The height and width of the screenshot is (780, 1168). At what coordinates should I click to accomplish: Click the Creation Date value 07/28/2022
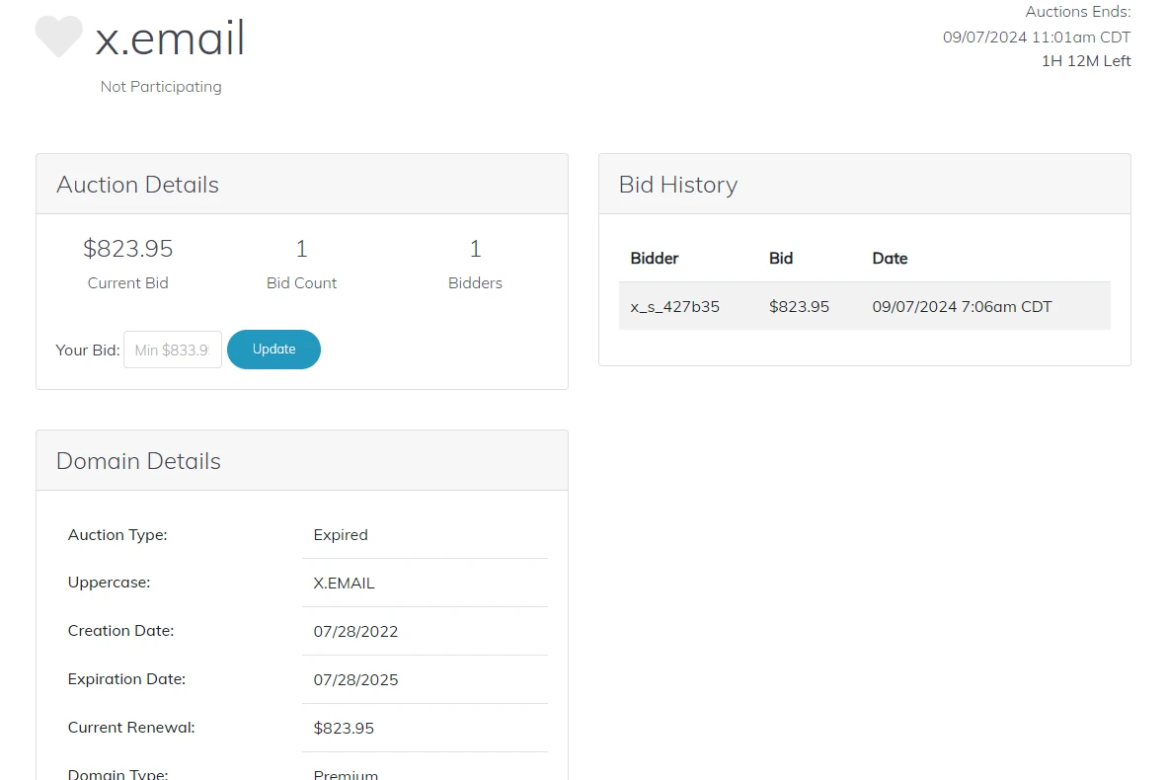pyautogui.click(x=355, y=632)
